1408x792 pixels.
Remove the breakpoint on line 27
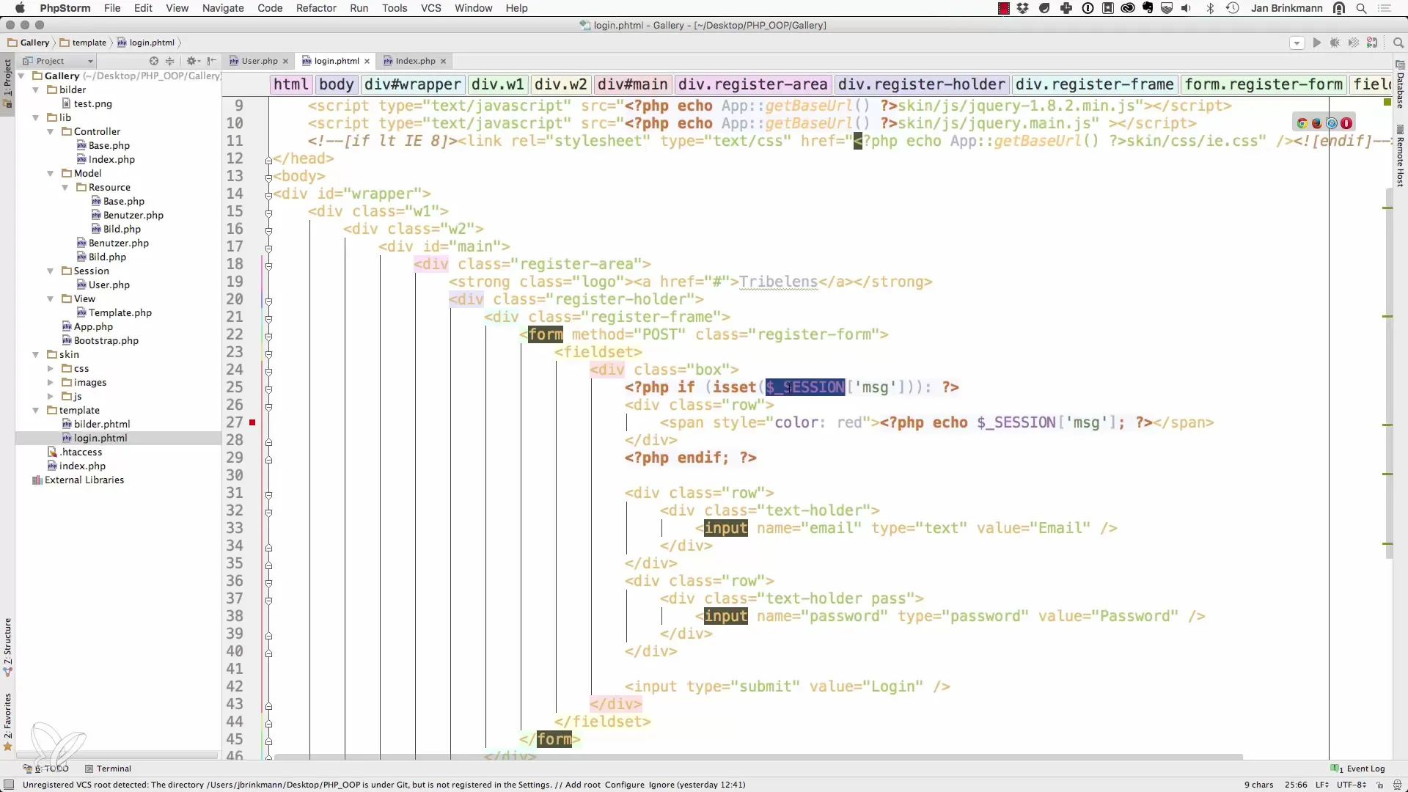[x=252, y=422]
